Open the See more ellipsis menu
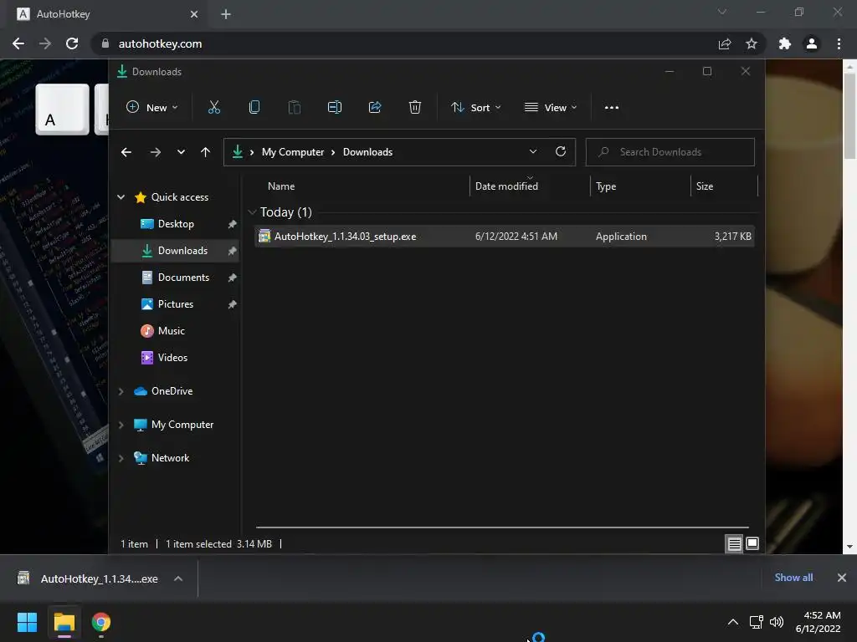Screen dimensions: 857x642 pyautogui.click(x=612, y=108)
